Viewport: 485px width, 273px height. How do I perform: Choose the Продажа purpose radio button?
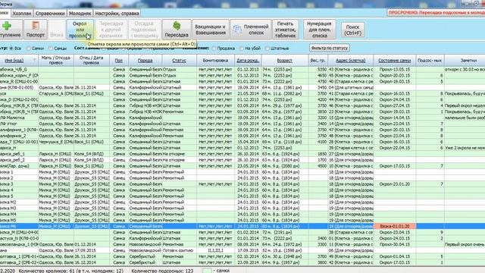pos(214,49)
